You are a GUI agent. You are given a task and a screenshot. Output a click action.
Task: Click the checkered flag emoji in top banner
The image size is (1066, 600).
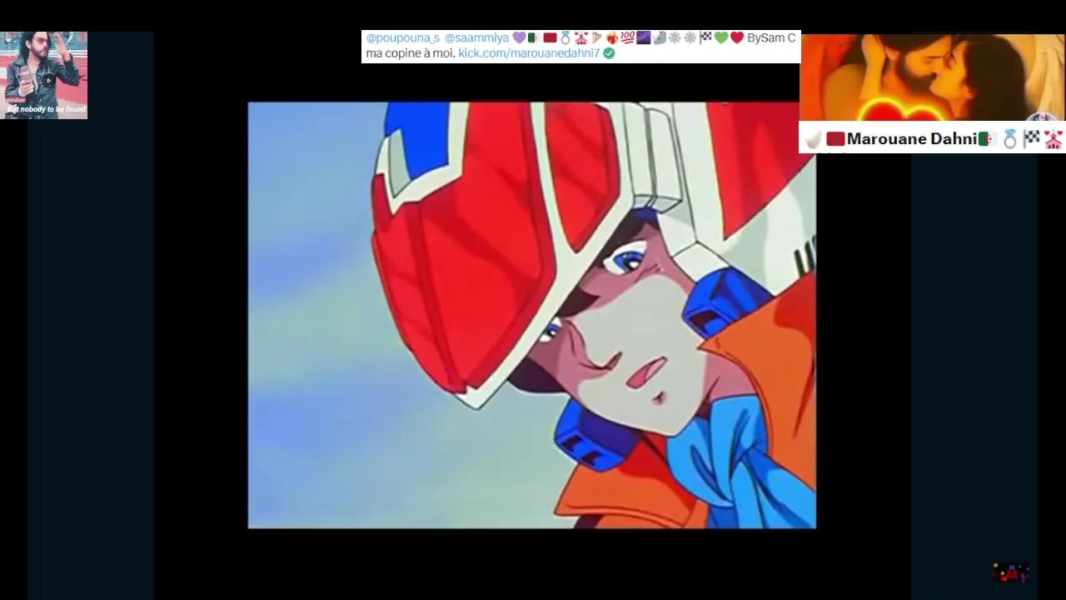tap(705, 37)
